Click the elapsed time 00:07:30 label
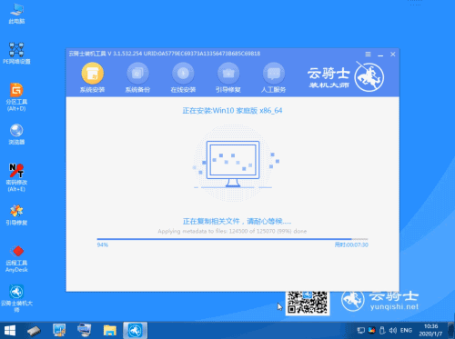 (351, 244)
